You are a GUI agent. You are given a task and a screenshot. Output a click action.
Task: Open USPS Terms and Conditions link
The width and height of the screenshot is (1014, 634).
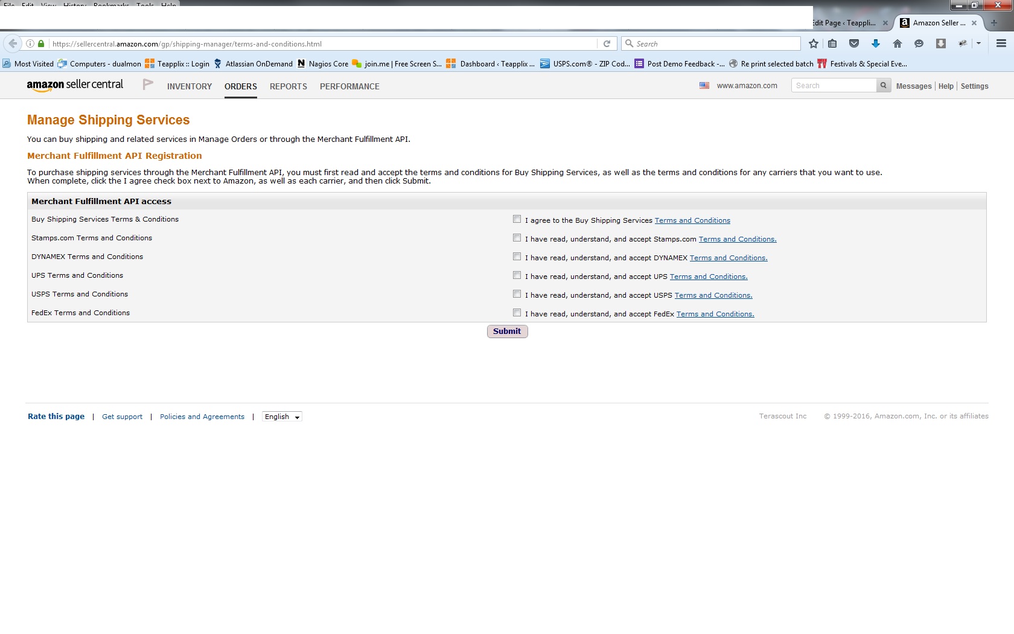(713, 295)
